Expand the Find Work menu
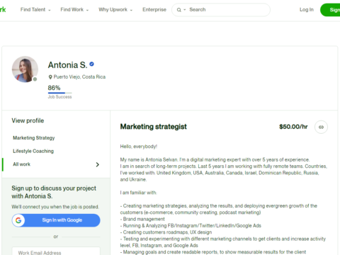340x255 pixels. point(74,10)
